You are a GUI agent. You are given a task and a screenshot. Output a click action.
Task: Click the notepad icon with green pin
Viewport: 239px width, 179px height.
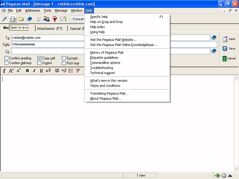[x=63, y=19]
